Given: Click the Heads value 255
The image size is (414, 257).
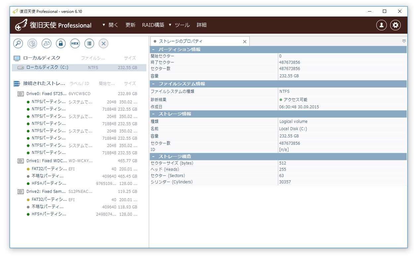Looking at the screenshot, I should (283, 169).
